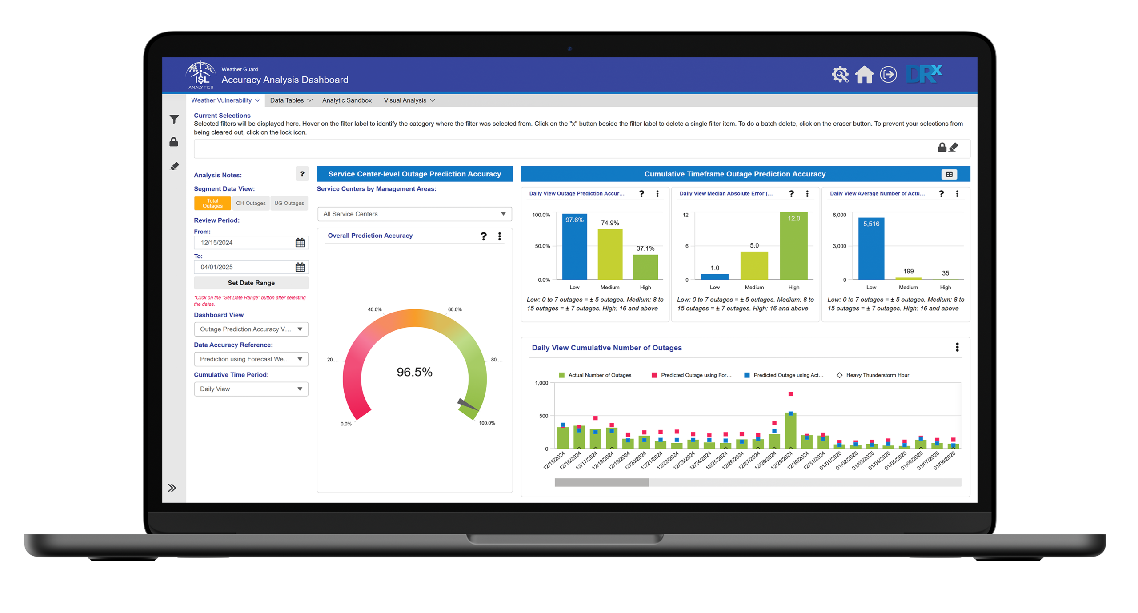Open the settings gear icon in header
Viewport: 1138px width, 613px height.
[x=840, y=74]
